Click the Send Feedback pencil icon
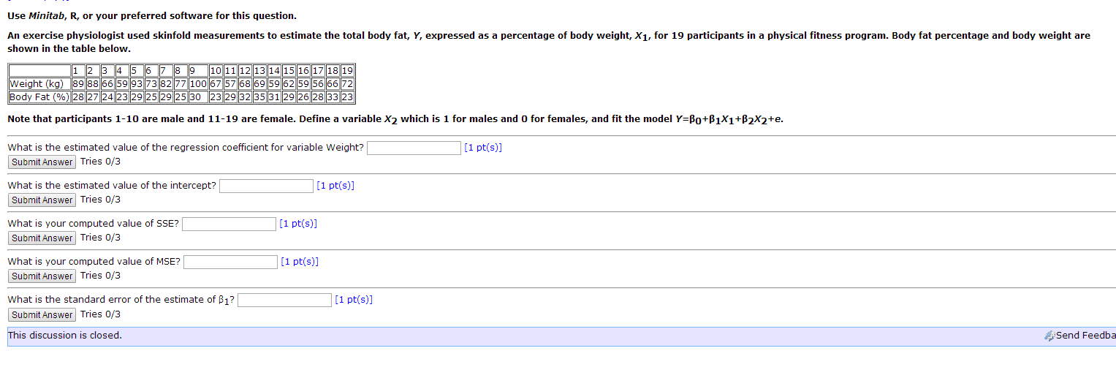1116x378 pixels. coord(1049,336)
